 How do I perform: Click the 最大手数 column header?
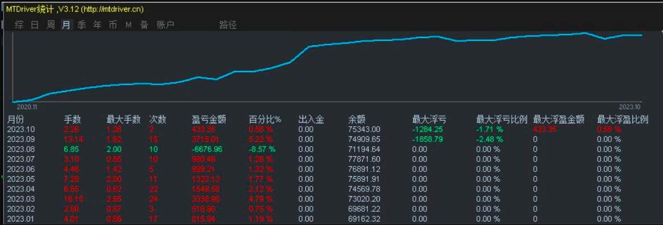pos(123,119)
